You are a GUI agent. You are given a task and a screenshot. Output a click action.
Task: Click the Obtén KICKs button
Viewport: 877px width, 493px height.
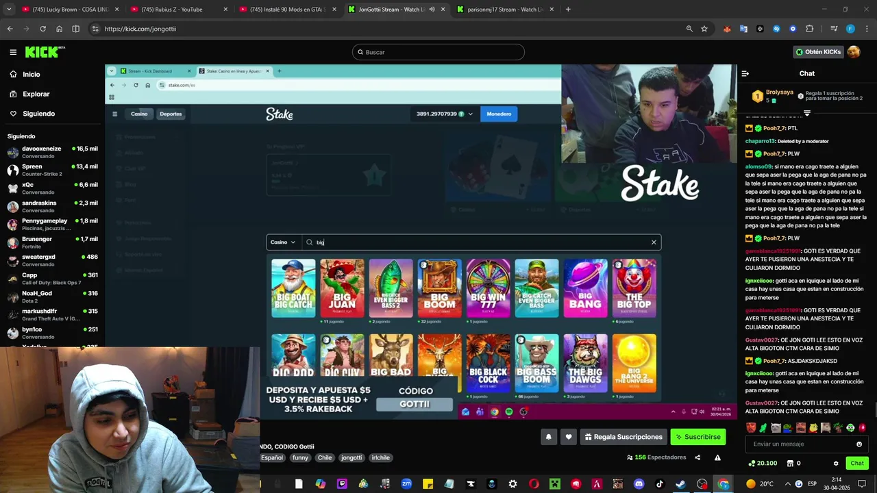[818, 52]
